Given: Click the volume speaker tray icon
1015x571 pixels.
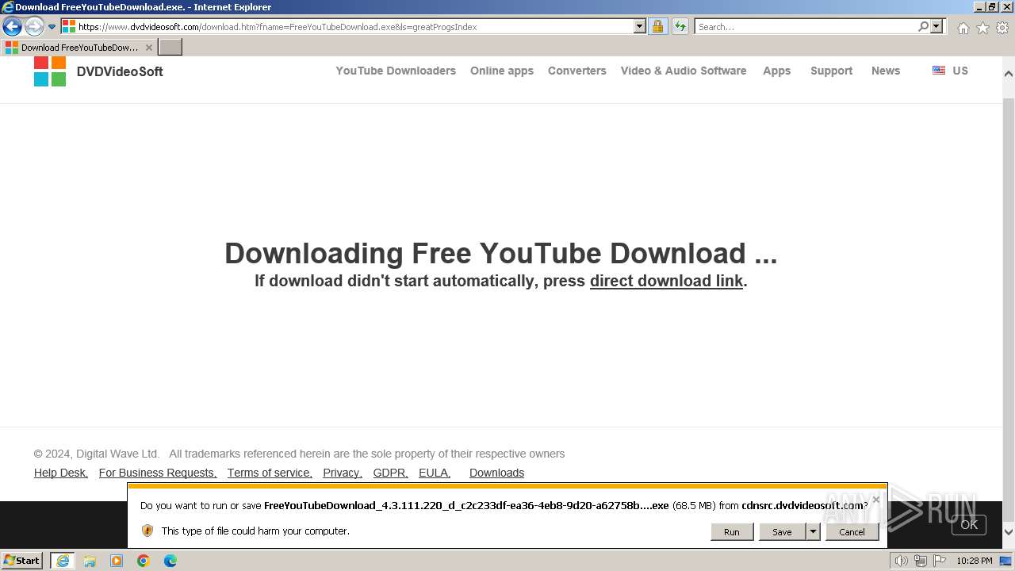Looking at the screenshot, I should pyautogui.click(x=902, y=561).
